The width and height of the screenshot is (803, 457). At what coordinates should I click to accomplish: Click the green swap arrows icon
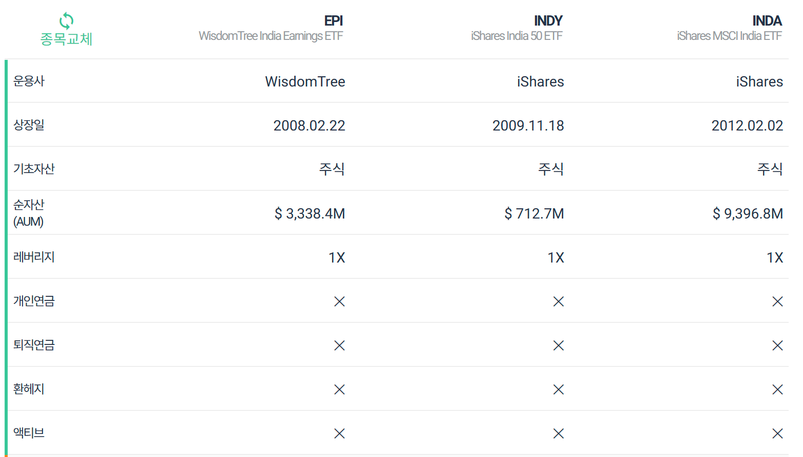[x=66, y=21]
